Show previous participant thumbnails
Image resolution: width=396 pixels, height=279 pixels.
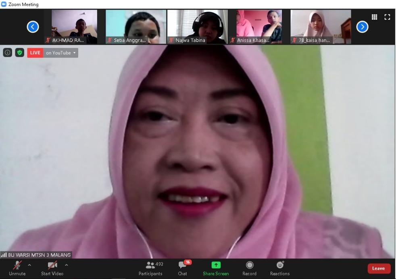click(33, 27)
